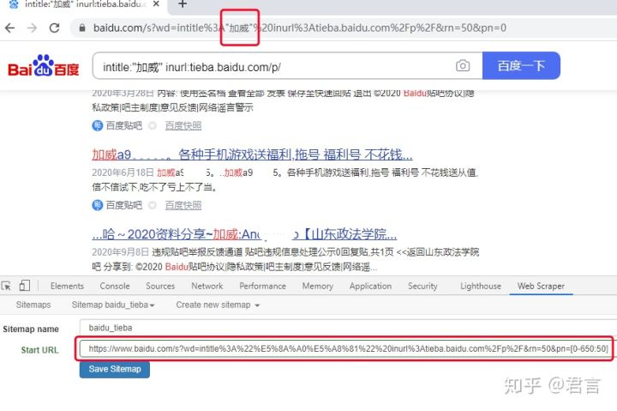The width and height of the screenshot is (617, 411).
Task: Click the browser forward arrow
Action: [32, 28]
